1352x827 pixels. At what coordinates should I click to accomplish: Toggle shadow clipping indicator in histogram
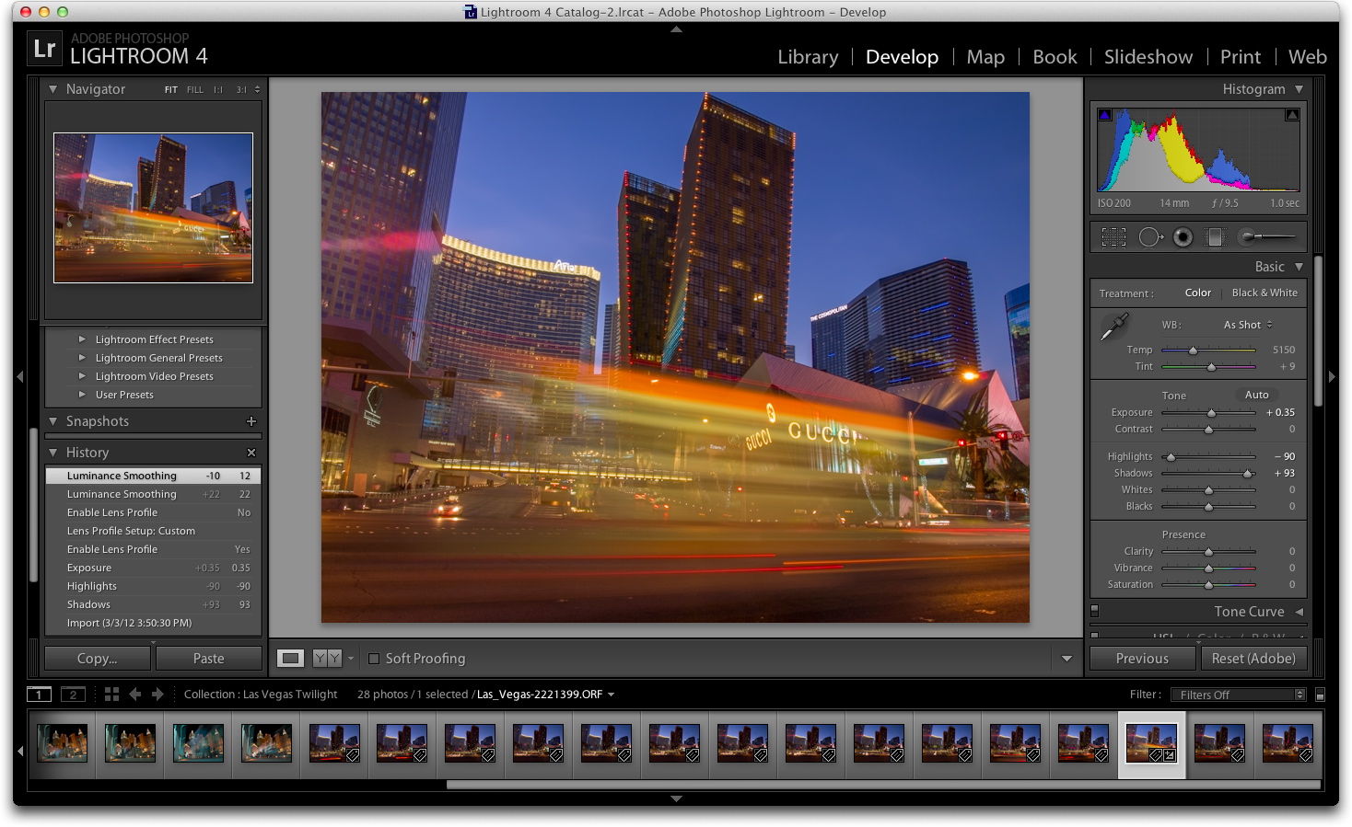(x=1105, y=115)
